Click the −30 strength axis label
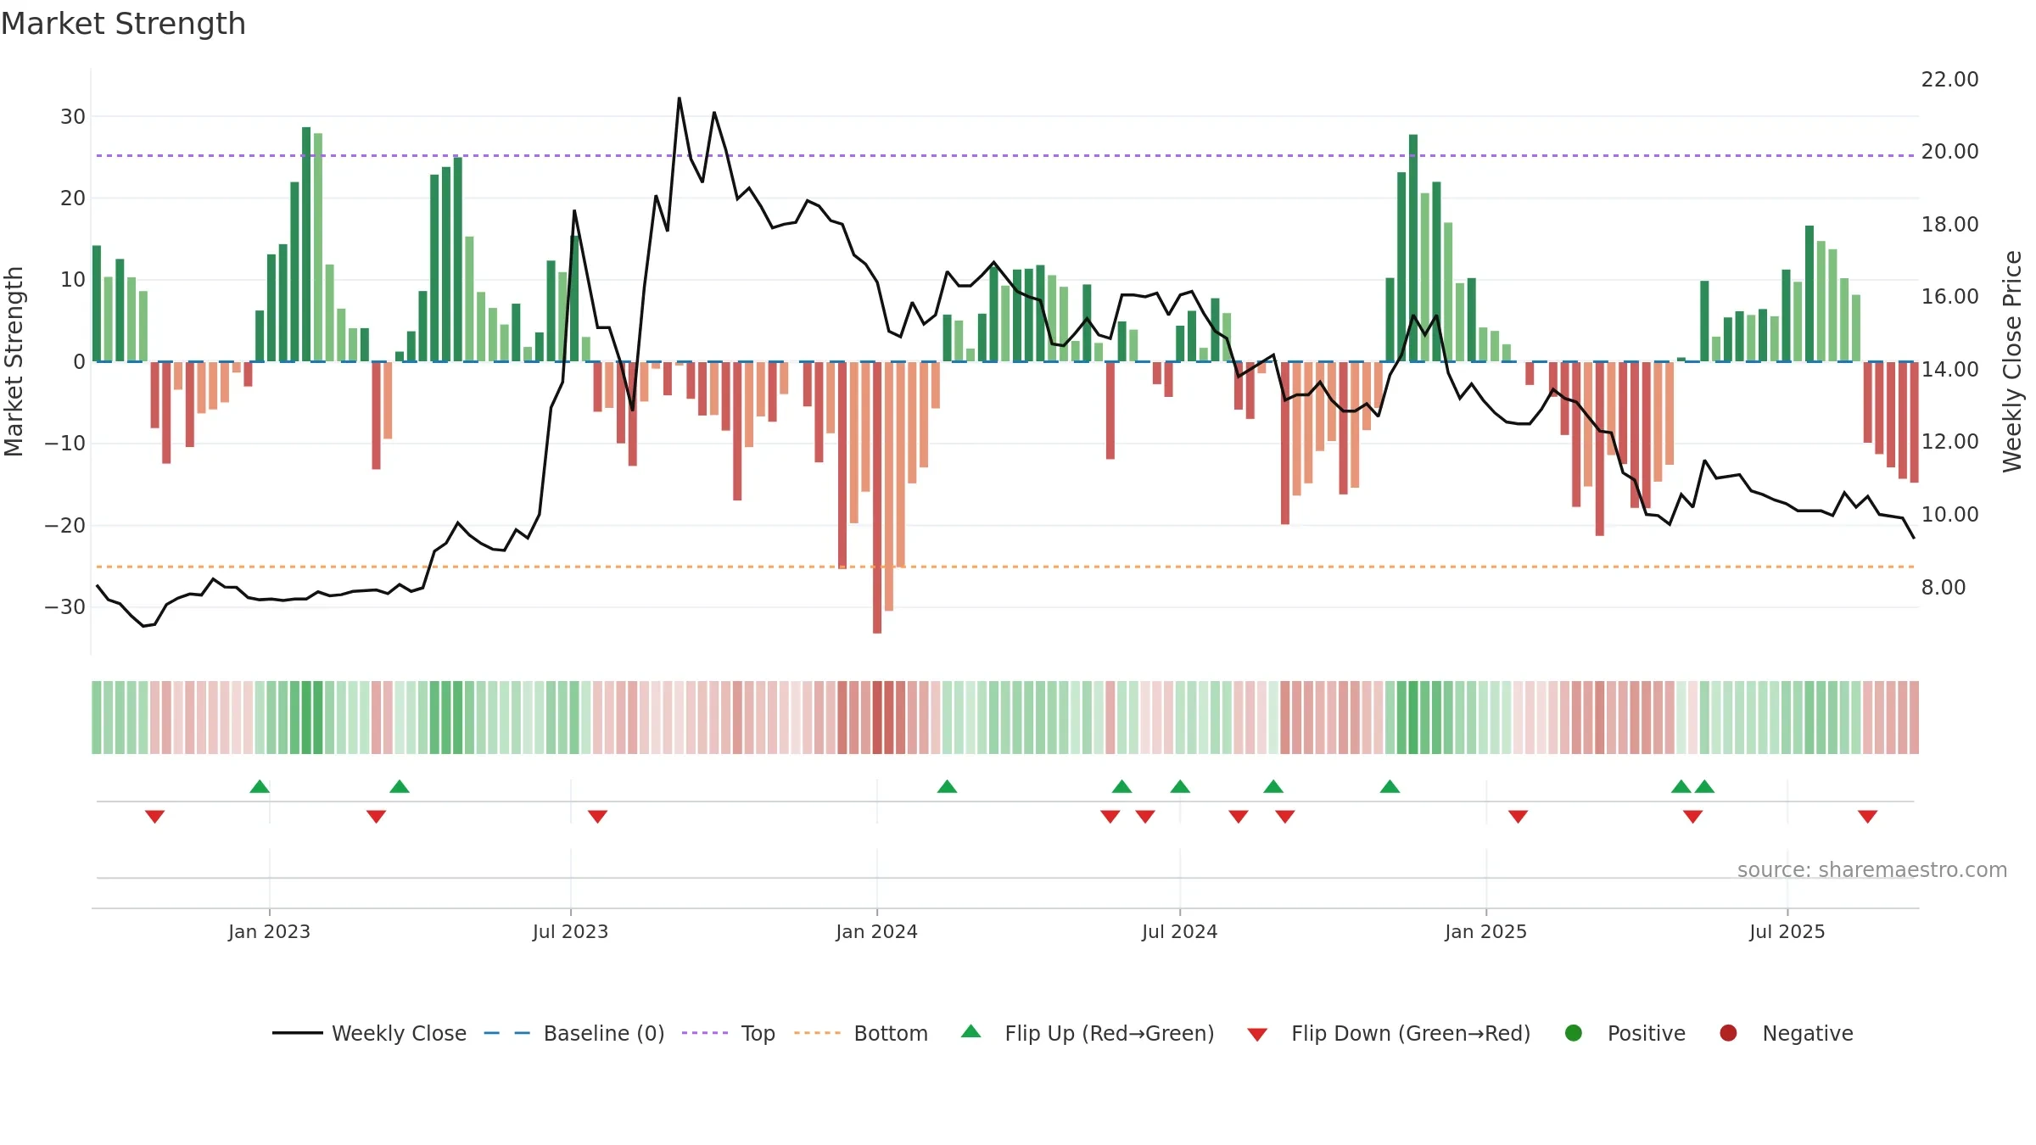This screenshot has height=1145, width=2036. [65, 607]
